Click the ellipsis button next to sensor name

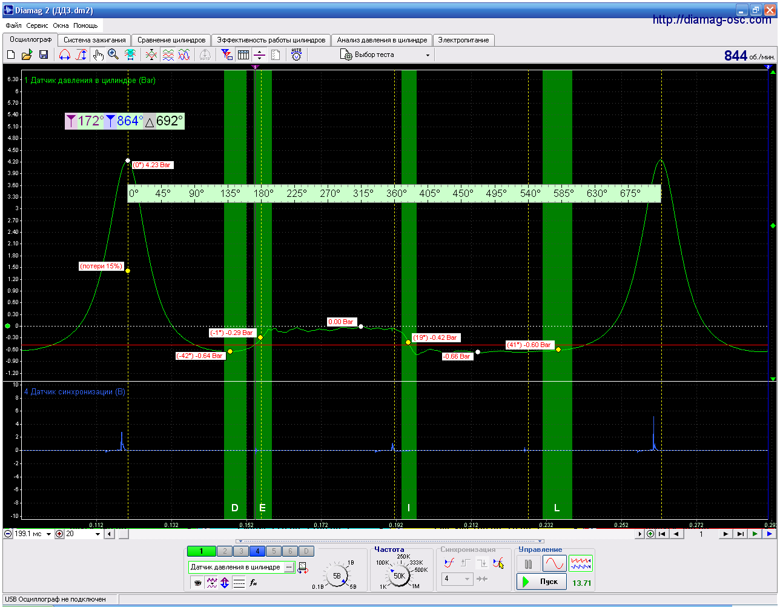289,568
